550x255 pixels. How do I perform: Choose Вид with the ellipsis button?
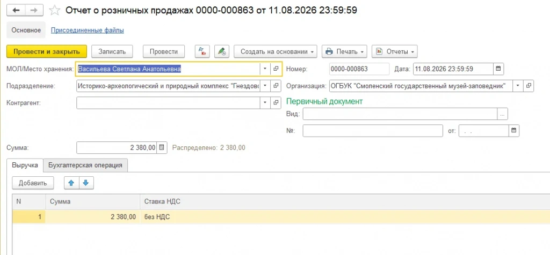(x=503, y=114)
